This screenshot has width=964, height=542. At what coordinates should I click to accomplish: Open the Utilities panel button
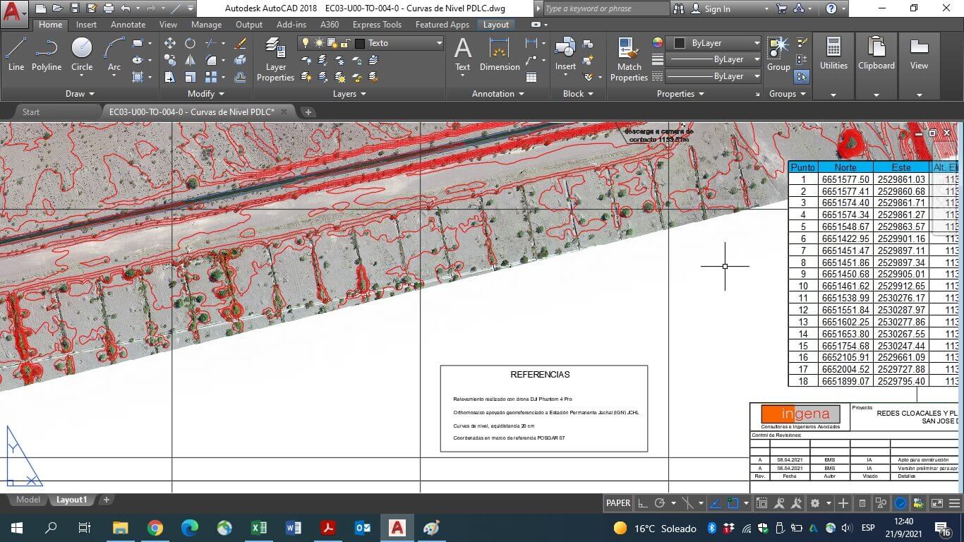(833, 54)
